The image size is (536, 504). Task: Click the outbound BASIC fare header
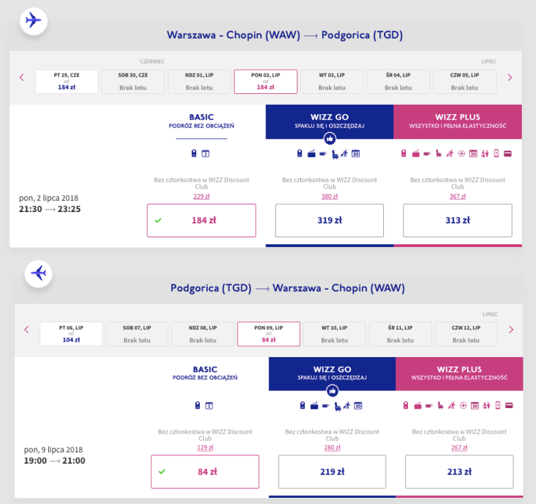point(202,121)
